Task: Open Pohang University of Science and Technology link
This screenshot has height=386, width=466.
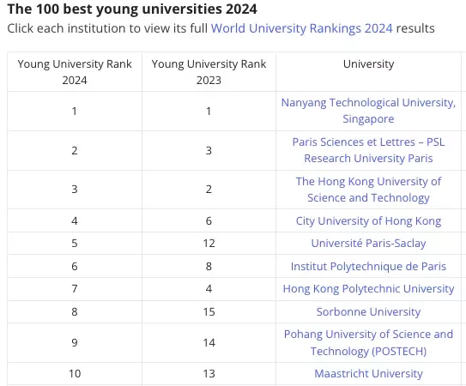Action: click(x=368, y=342)
